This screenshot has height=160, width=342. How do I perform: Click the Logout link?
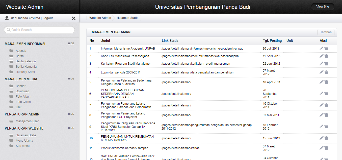pyautogui.click(x=48, y=18)
